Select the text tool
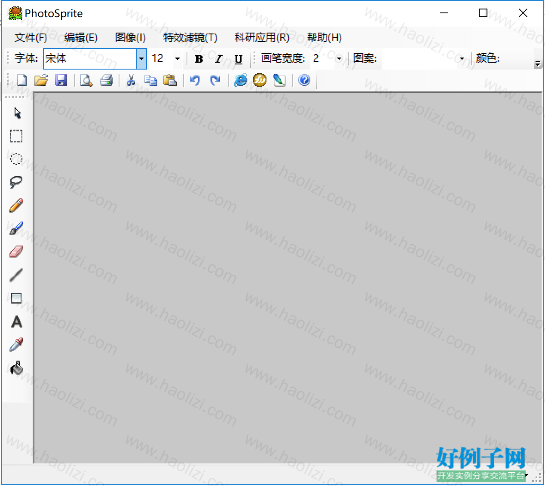 click(16, 322)
